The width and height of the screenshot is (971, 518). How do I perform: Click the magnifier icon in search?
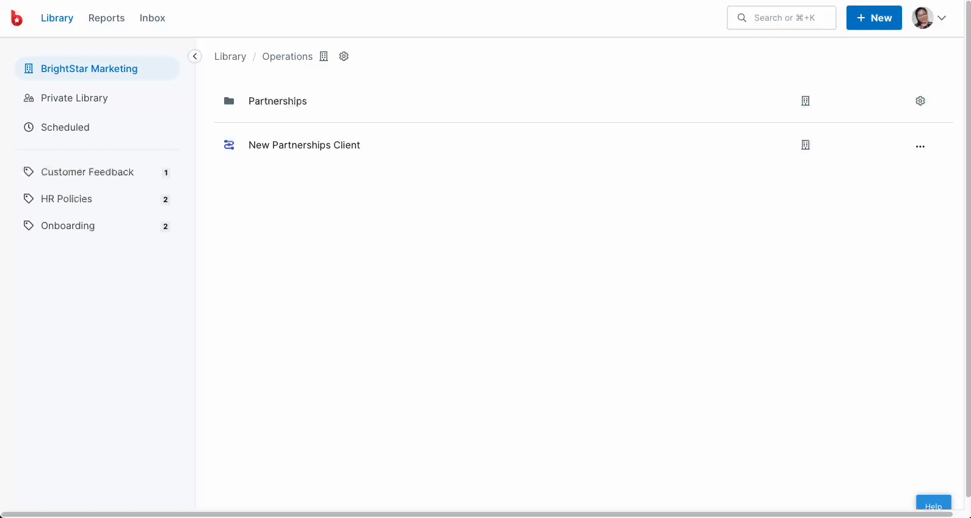pos(742,18)
